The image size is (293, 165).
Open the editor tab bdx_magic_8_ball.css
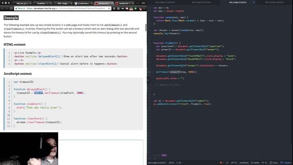click(201, 2)
